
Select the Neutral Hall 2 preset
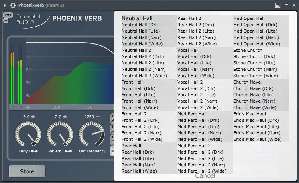click(x=136, y=50)
